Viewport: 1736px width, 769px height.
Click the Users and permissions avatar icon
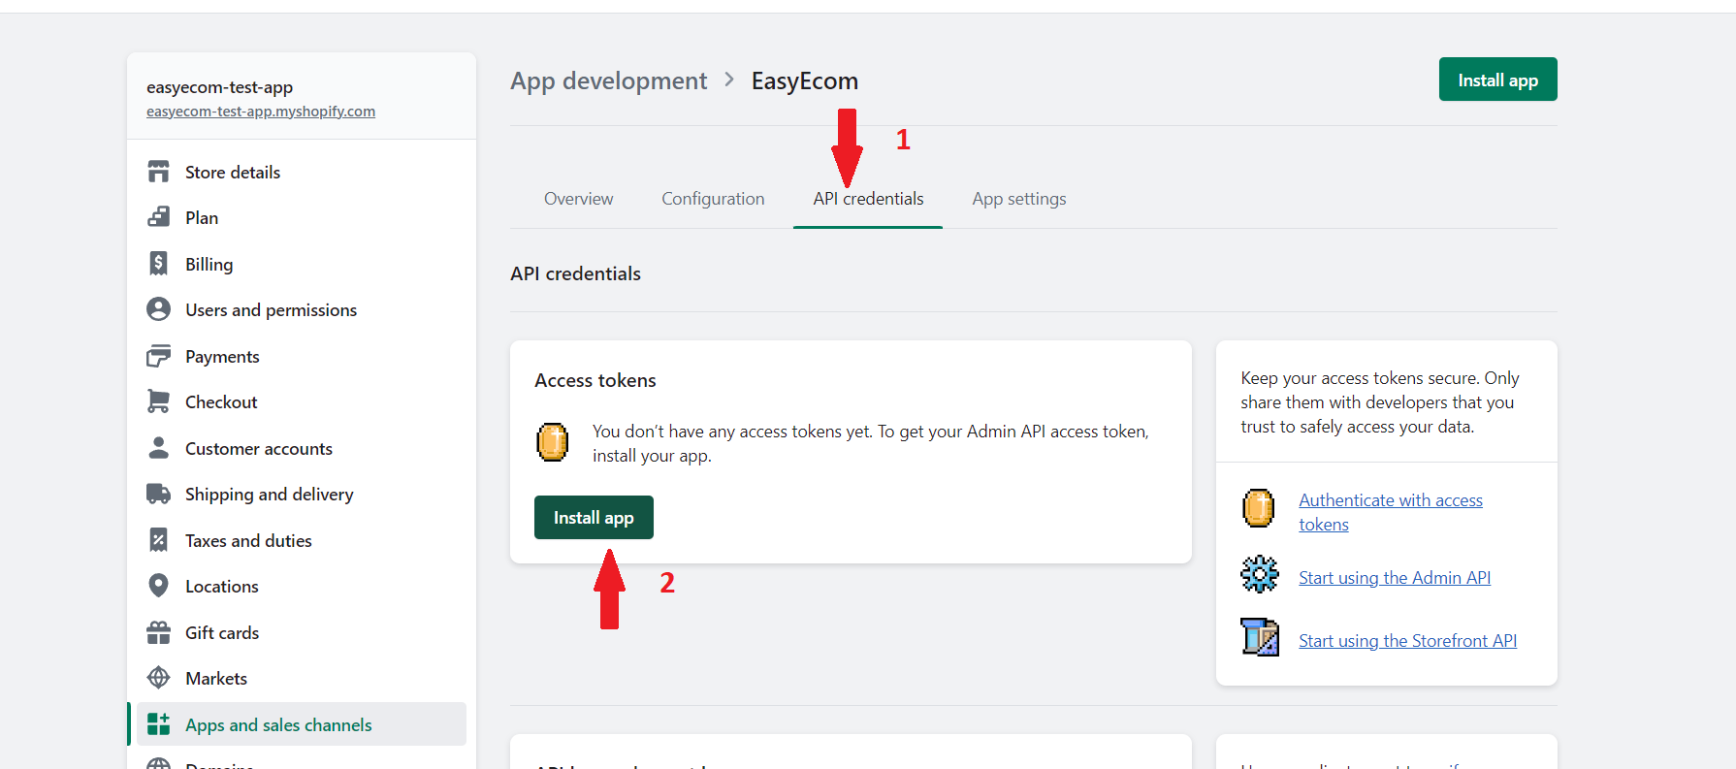pos(158,309)
